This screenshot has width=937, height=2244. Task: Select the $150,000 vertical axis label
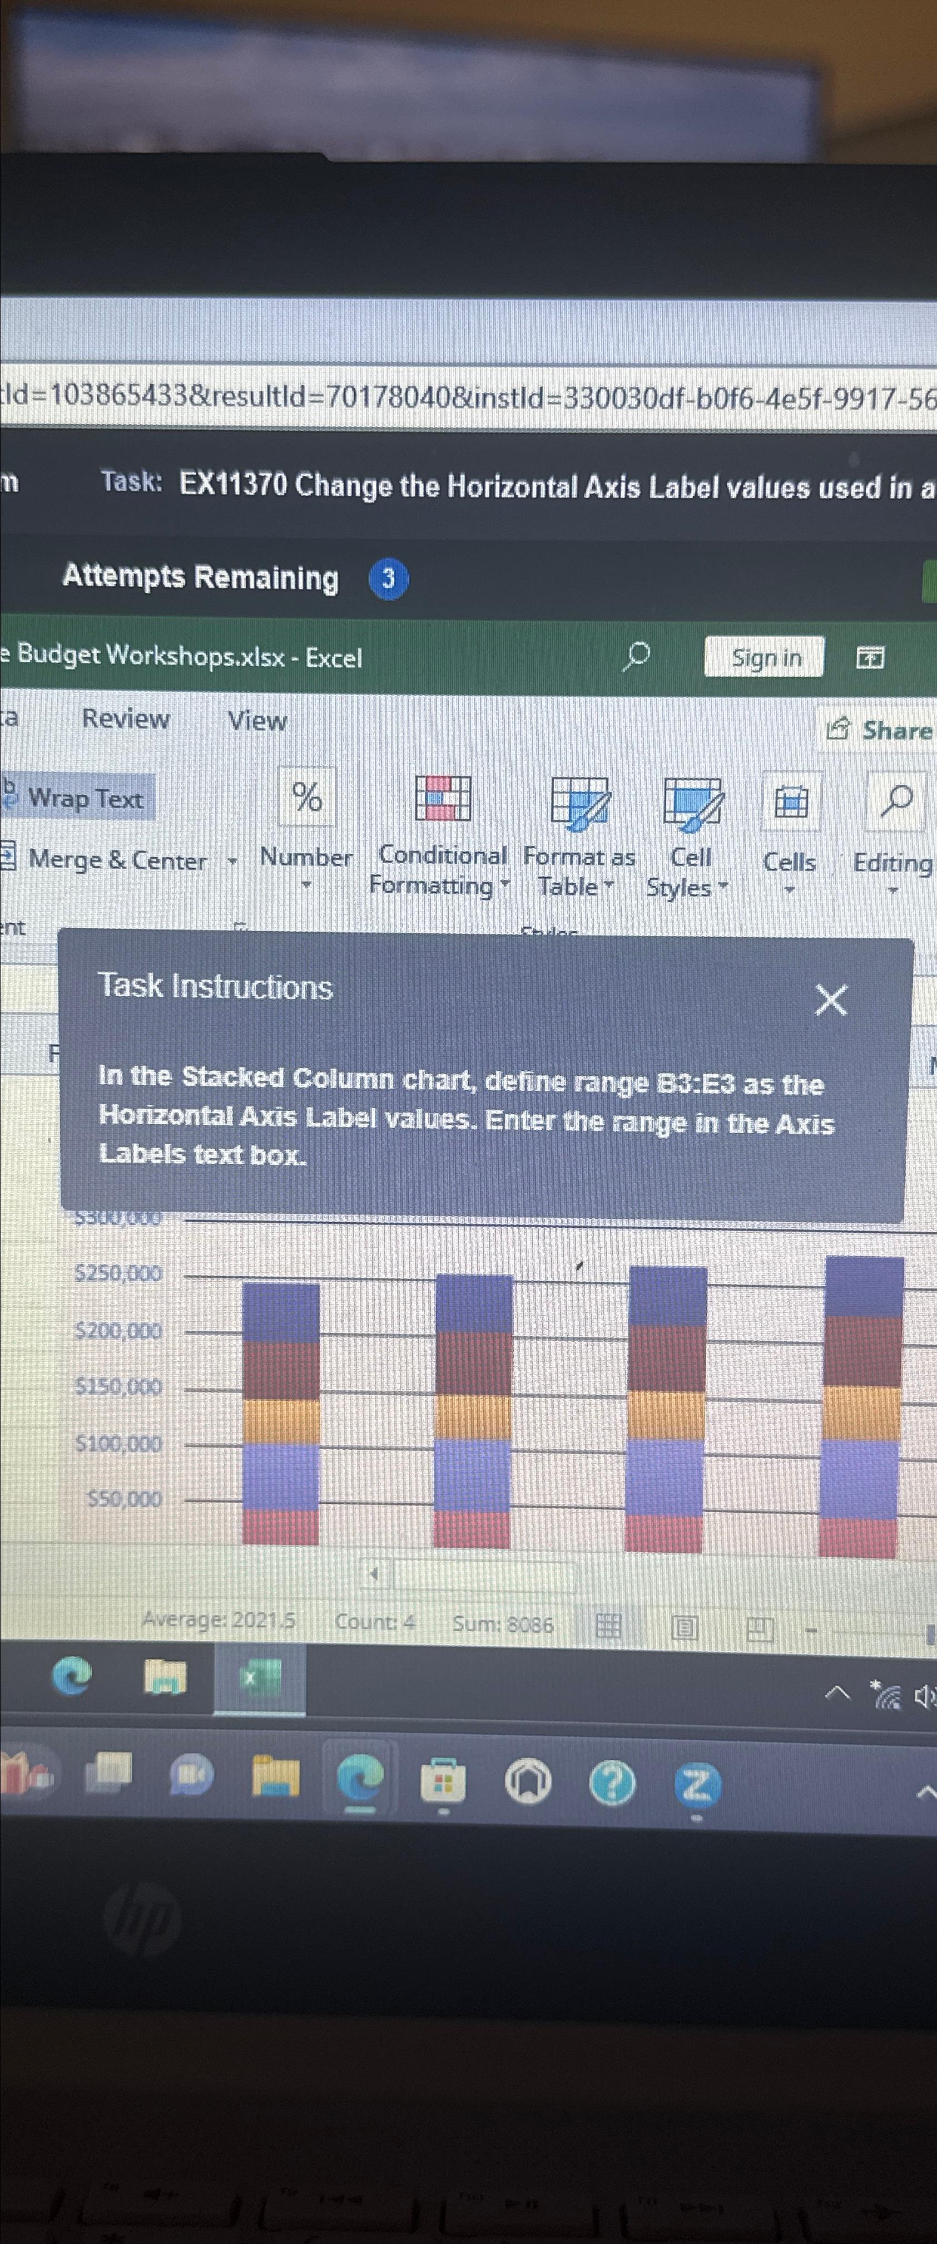(x=118, y=1386)
